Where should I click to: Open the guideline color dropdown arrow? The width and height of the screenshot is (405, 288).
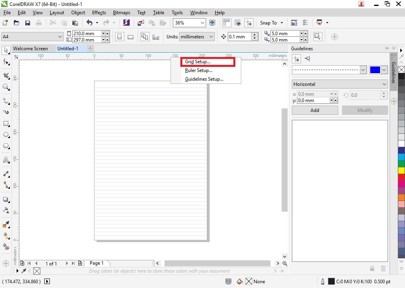coord(384,70)
